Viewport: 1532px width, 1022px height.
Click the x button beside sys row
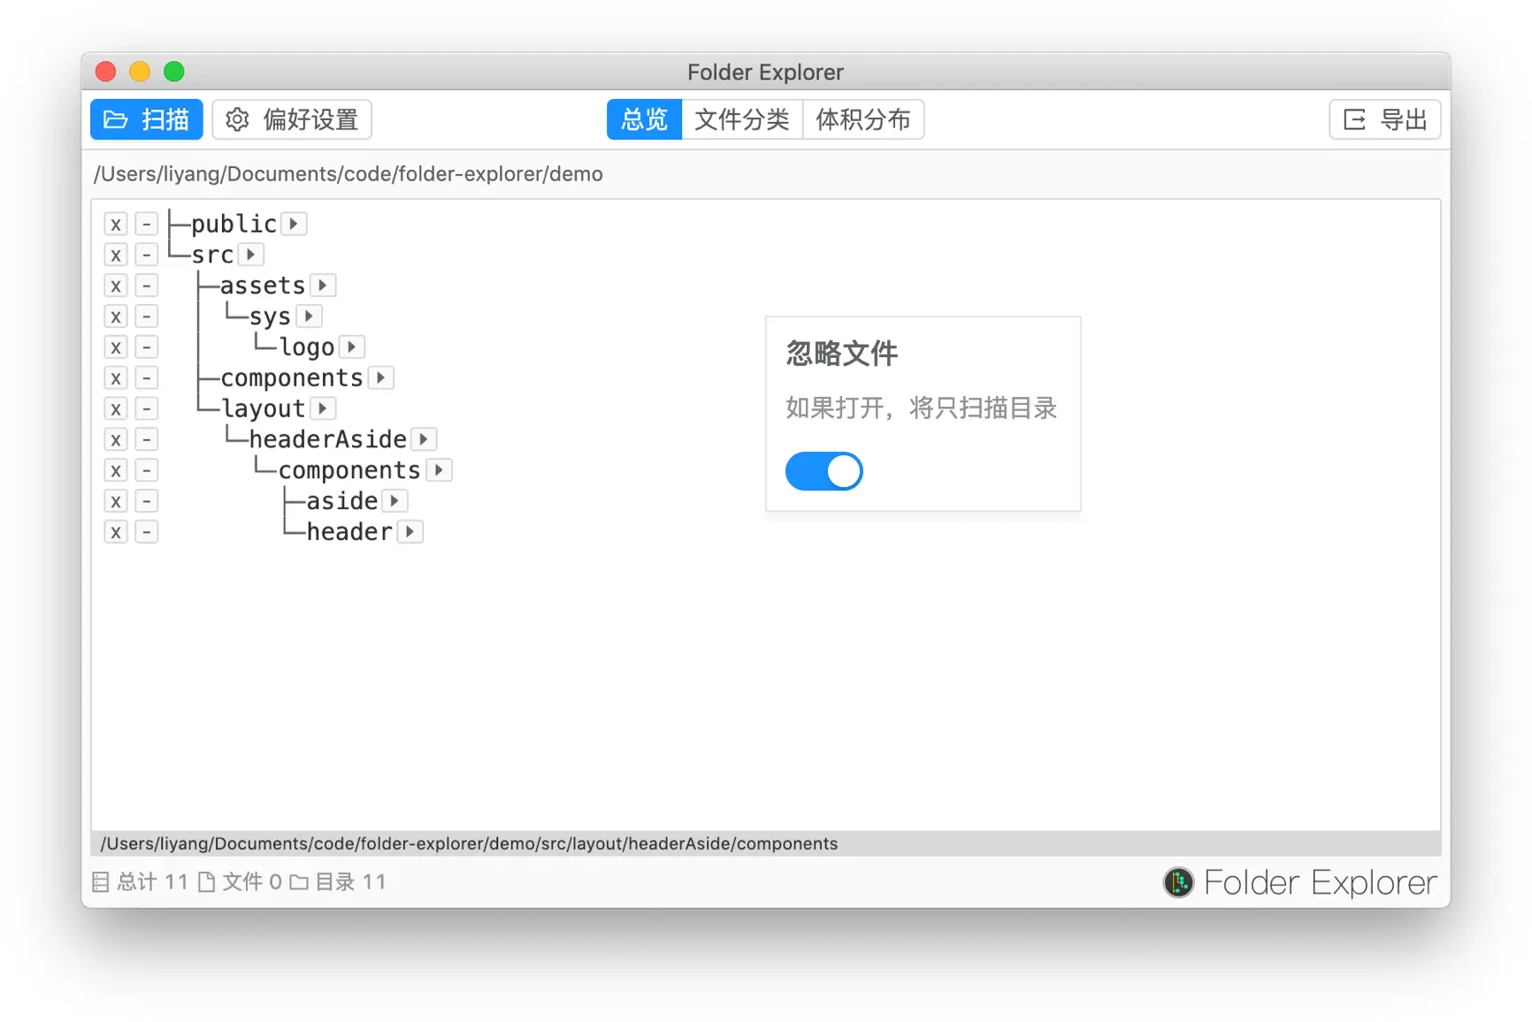(116, 317)
